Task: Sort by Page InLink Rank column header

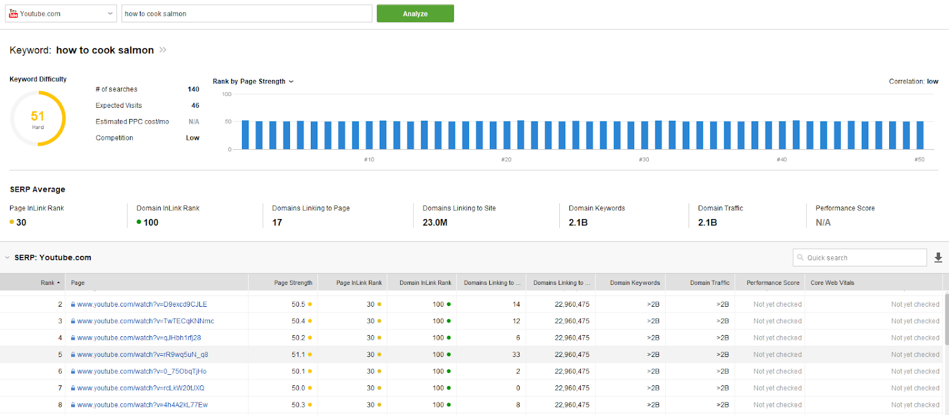Action: coord(359,283)
